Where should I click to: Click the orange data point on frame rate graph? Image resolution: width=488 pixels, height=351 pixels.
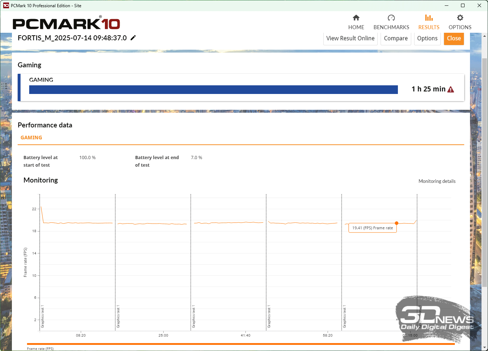[396, 223]
